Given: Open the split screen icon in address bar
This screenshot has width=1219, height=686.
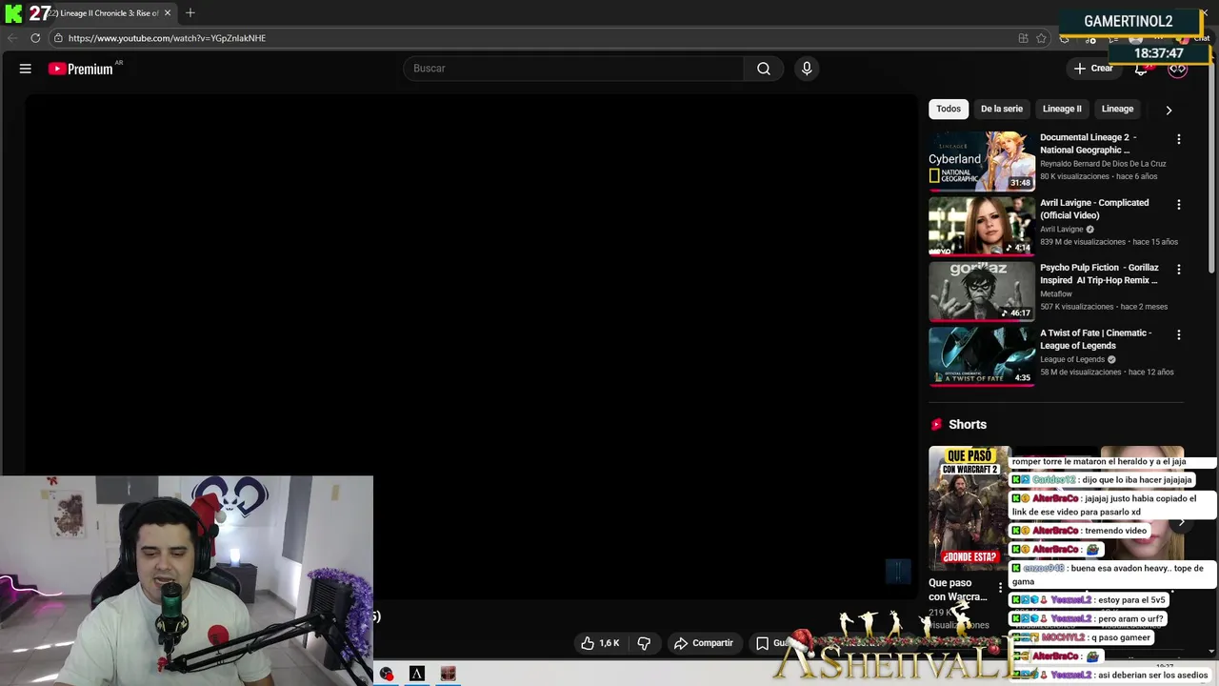Looking at the screenshot, I should tap(1023, 38).
